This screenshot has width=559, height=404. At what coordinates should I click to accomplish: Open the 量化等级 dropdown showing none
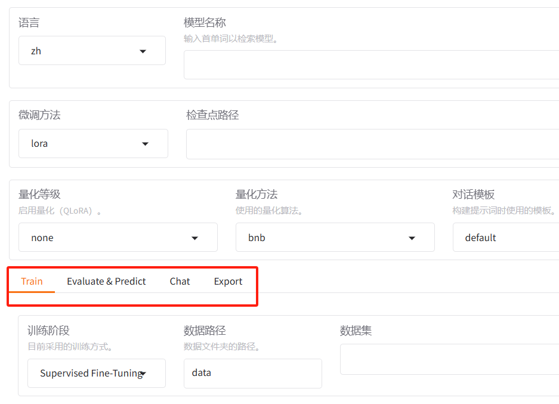pos(118,238)
